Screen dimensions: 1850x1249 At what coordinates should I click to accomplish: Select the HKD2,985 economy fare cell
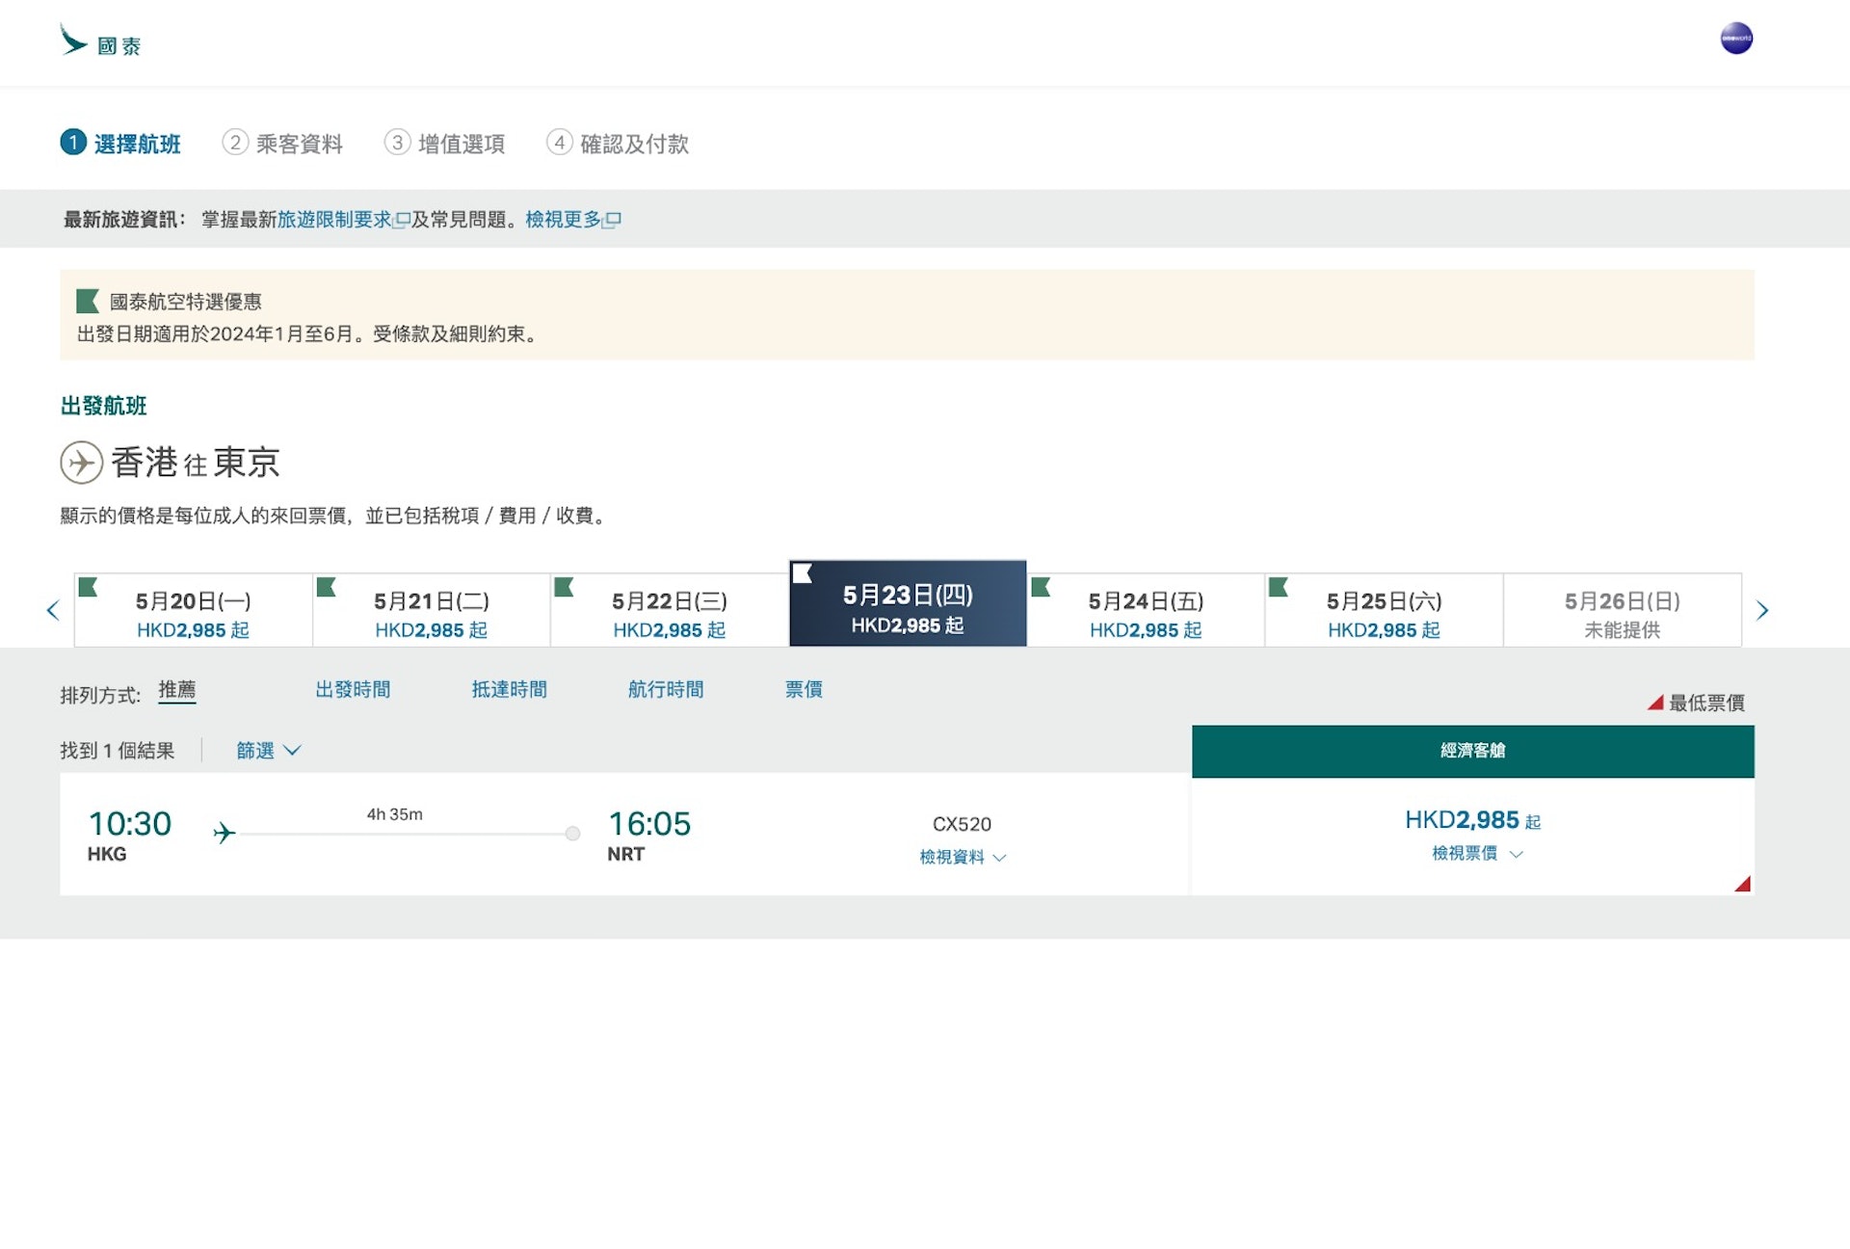(1471, 821)
